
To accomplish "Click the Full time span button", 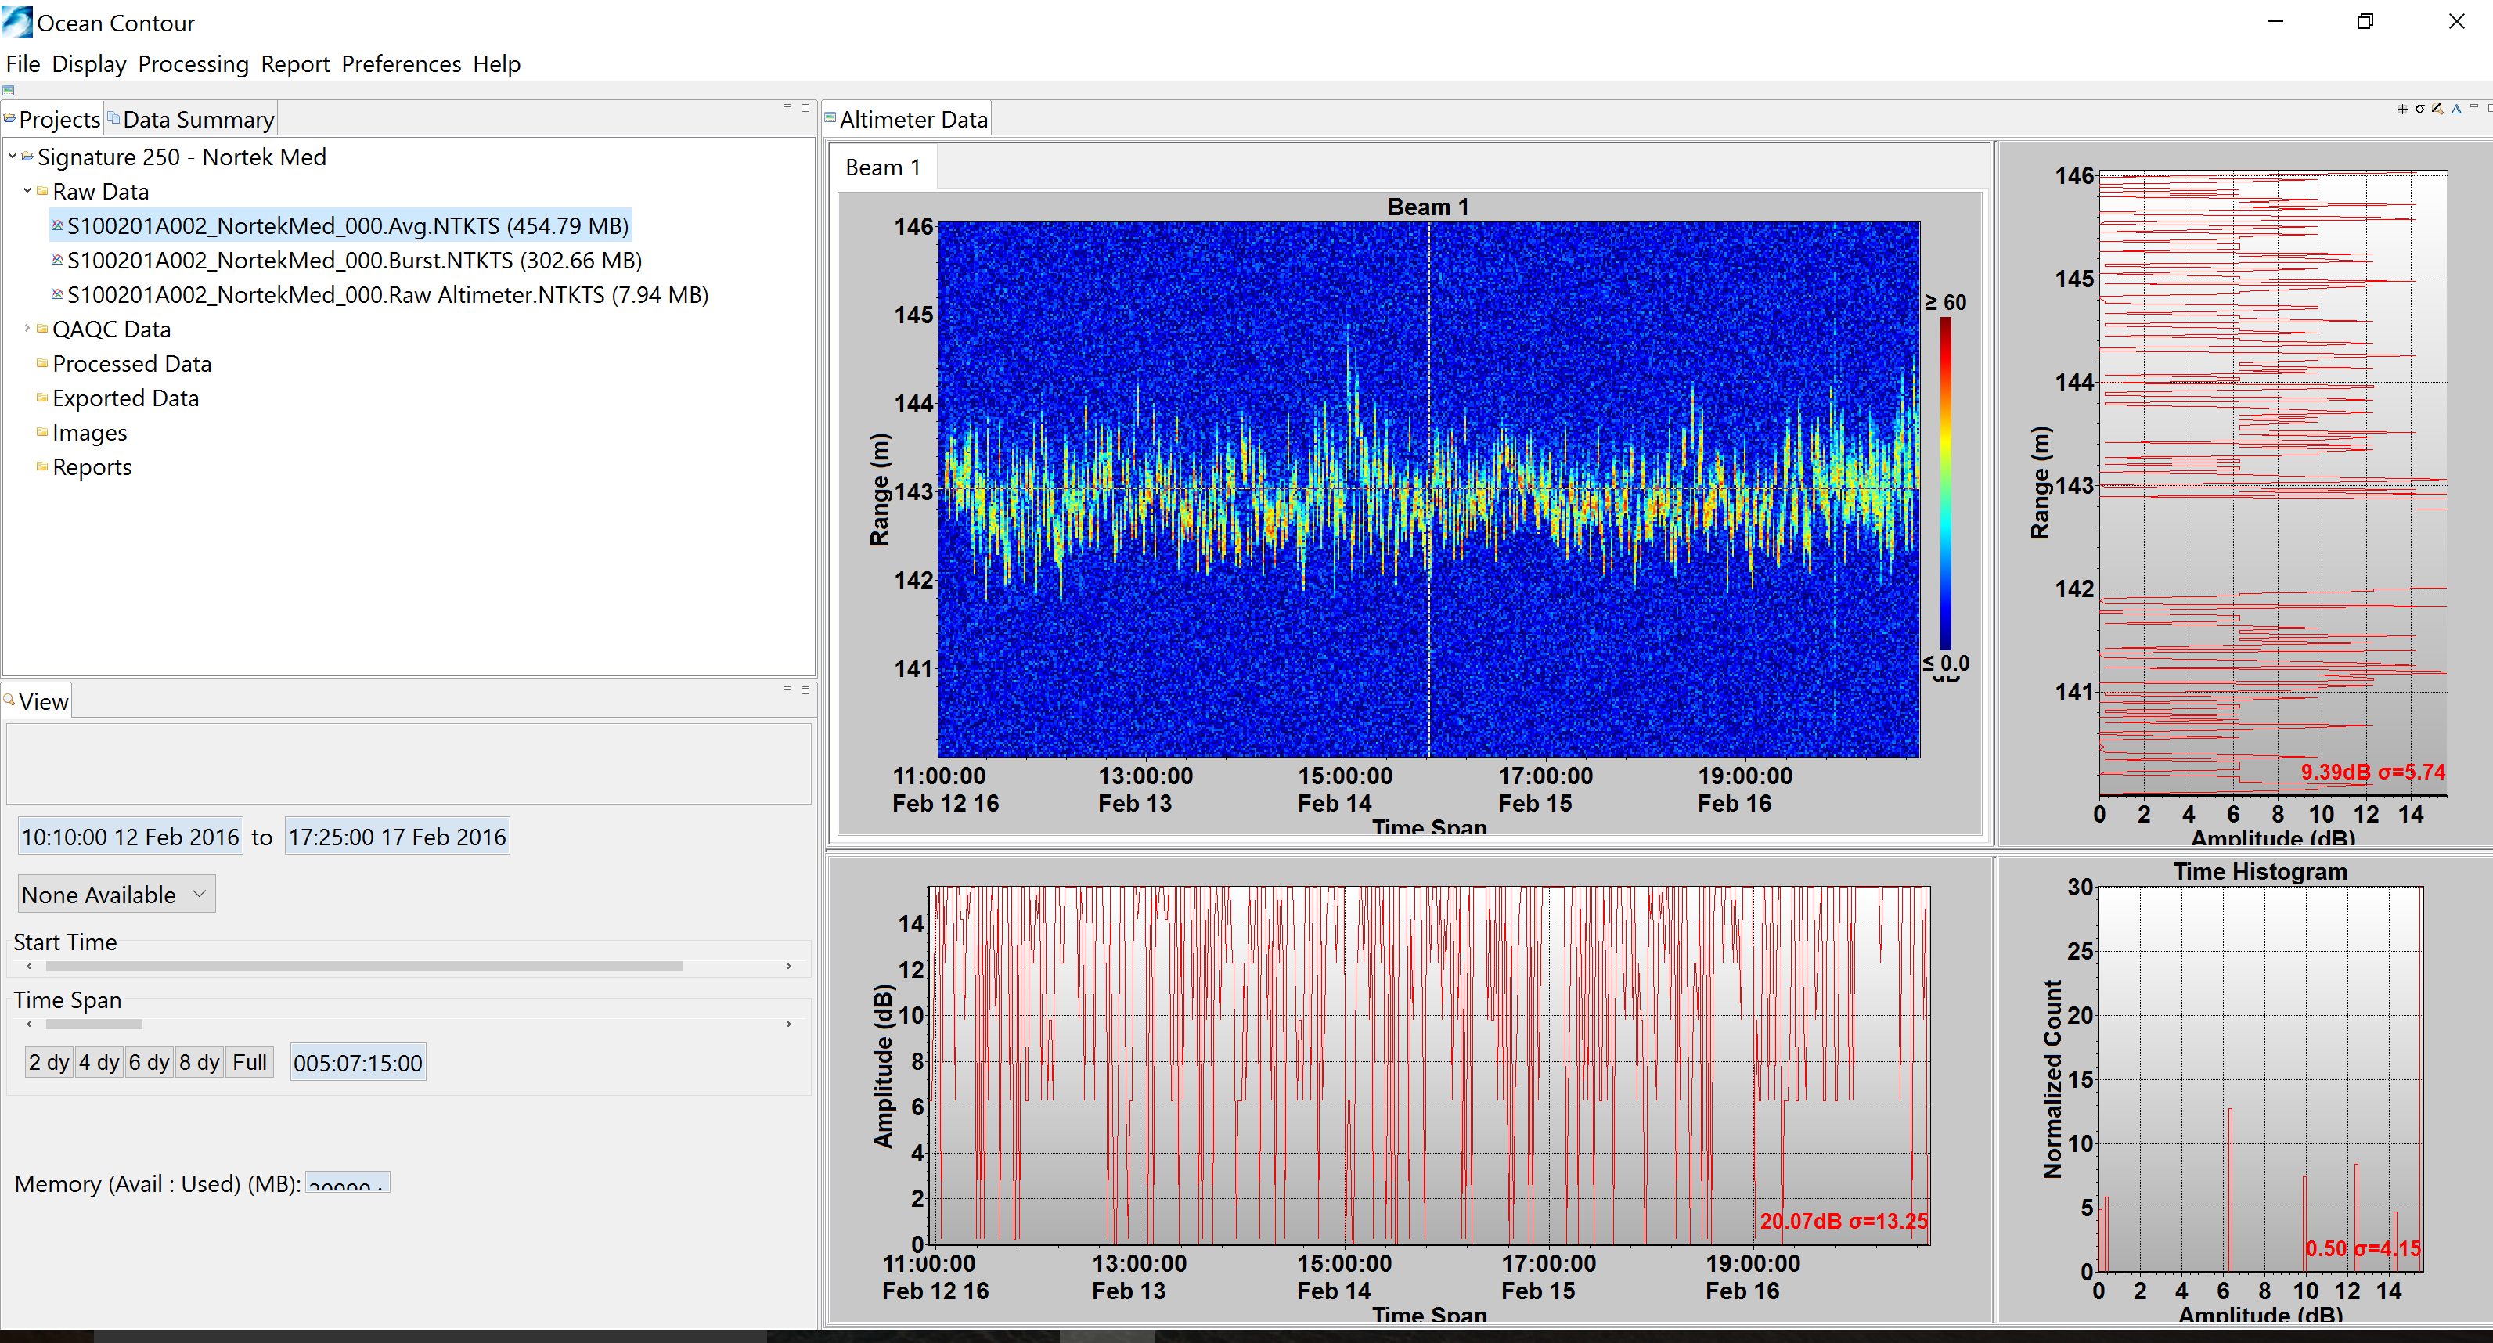I will pos(249,1062).
